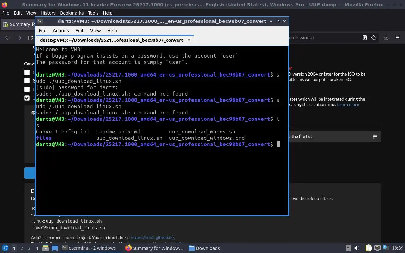Open Firefox History menu
Screen dimensions: 405x253
(48, 13)
